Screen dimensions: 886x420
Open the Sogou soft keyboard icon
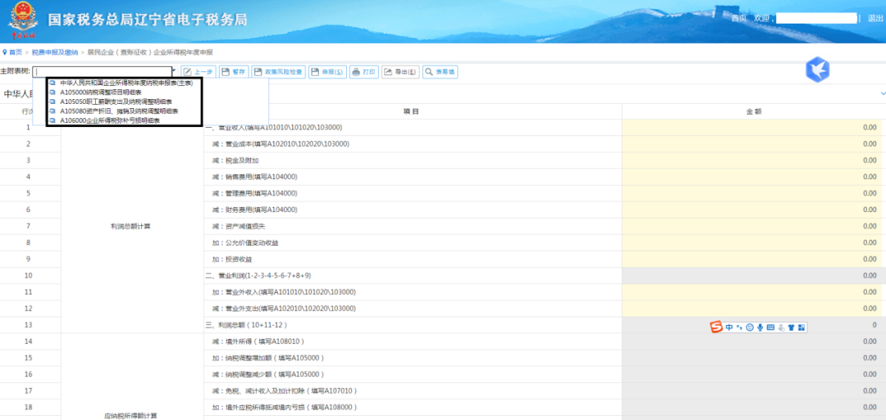pyautogui.click(x=770, y=327)
